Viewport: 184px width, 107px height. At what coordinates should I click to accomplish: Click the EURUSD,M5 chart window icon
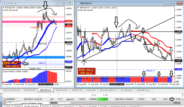pyautogui.click(x=3, y=3)
